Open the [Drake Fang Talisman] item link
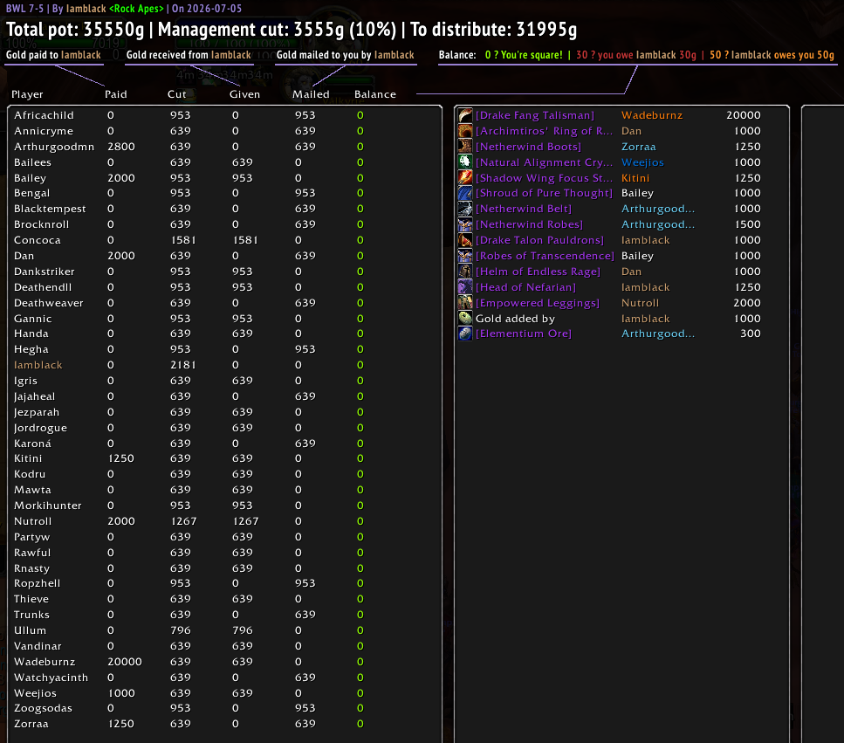The width and height of the screenshot is (844, 743). [x=534, y=115]
